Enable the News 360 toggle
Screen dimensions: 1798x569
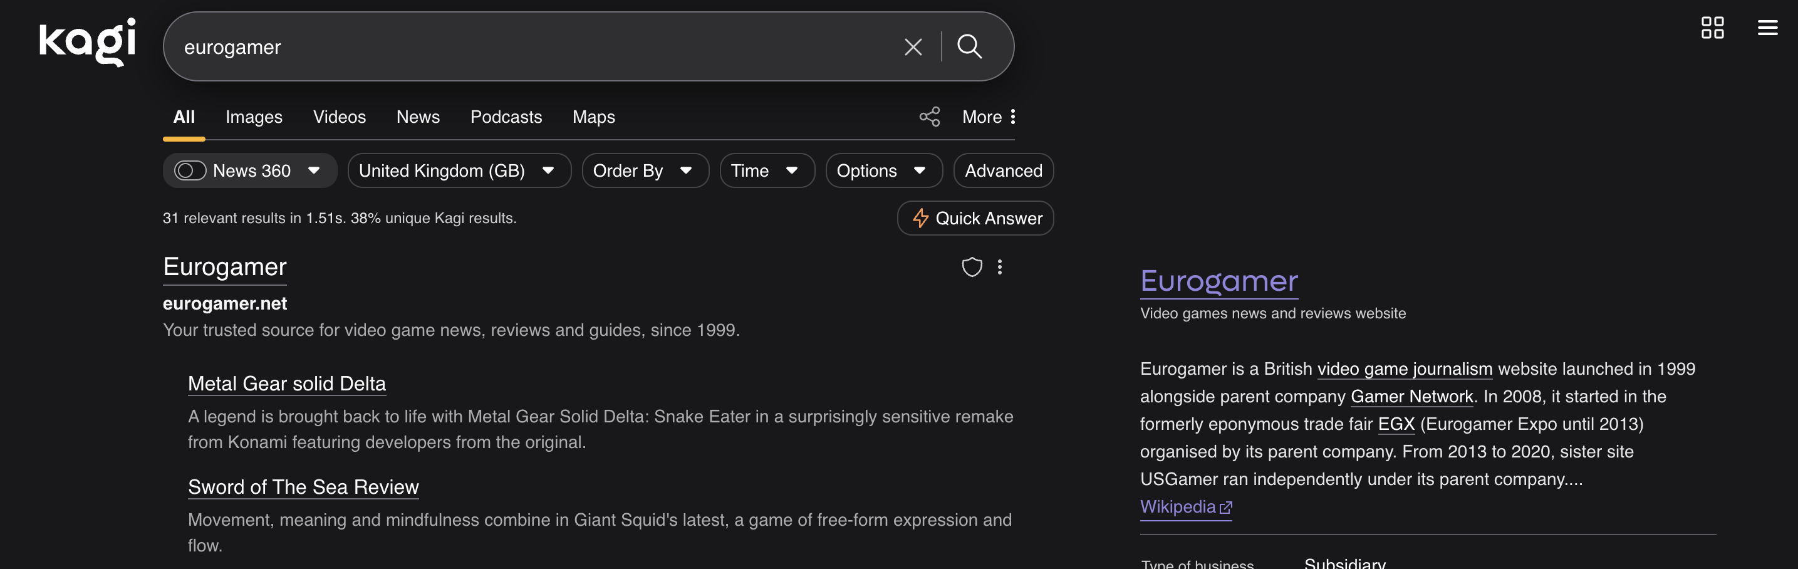click(190, 170)
